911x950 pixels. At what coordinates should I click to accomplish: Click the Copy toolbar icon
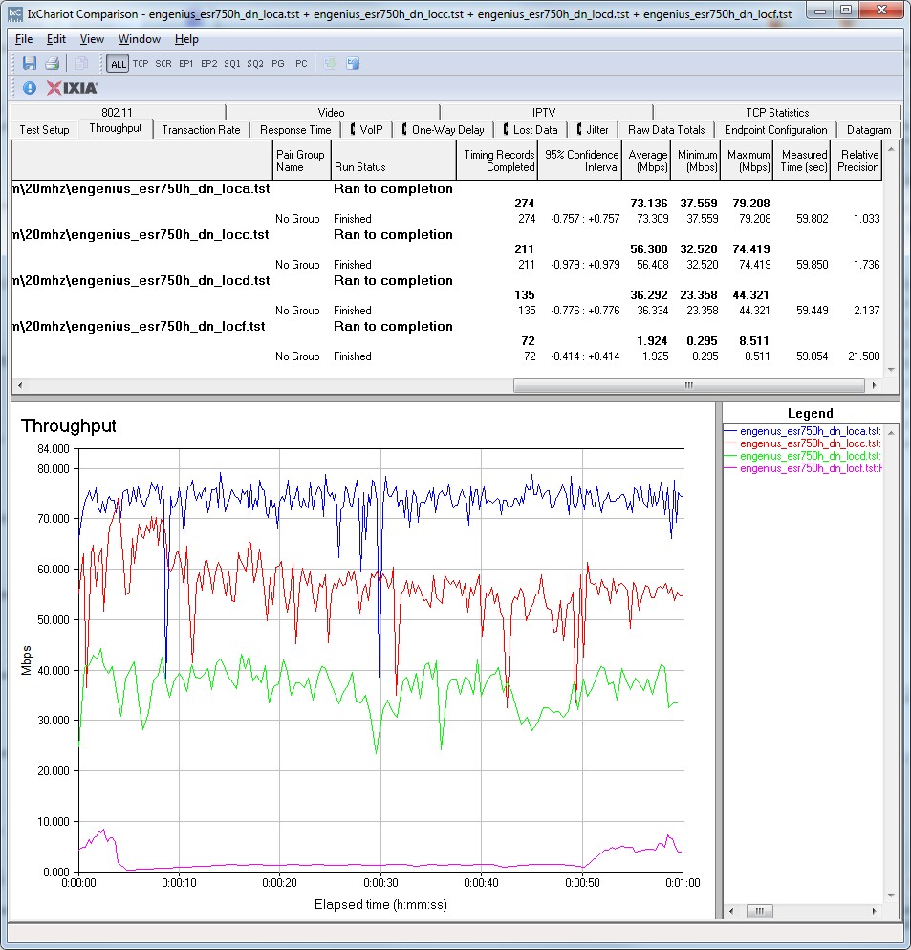[81, 63]
